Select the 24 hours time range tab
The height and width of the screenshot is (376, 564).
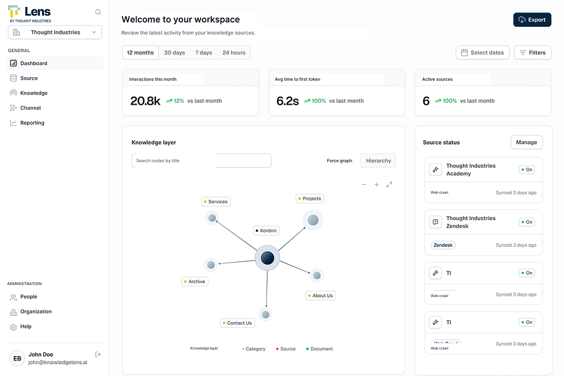[x=234, y=53]
